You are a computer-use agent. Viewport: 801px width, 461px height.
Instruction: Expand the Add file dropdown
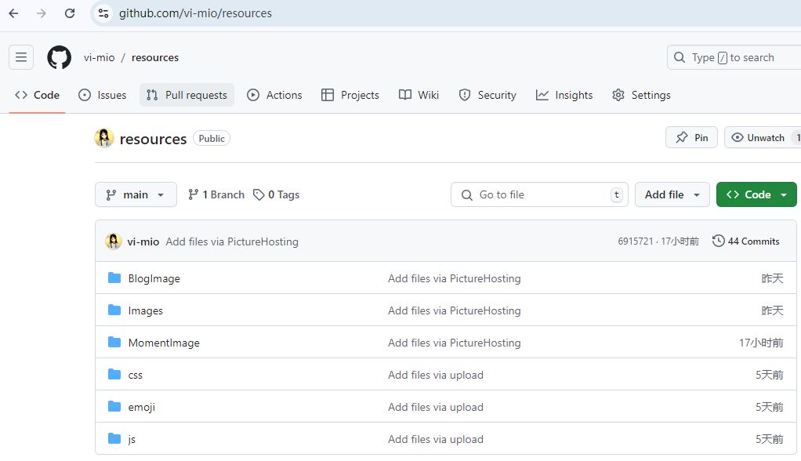672,194
